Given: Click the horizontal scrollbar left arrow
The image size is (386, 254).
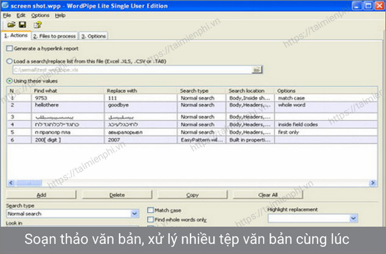Looking at the screenshot, I should pyautogui.click(x=11, y=183).
